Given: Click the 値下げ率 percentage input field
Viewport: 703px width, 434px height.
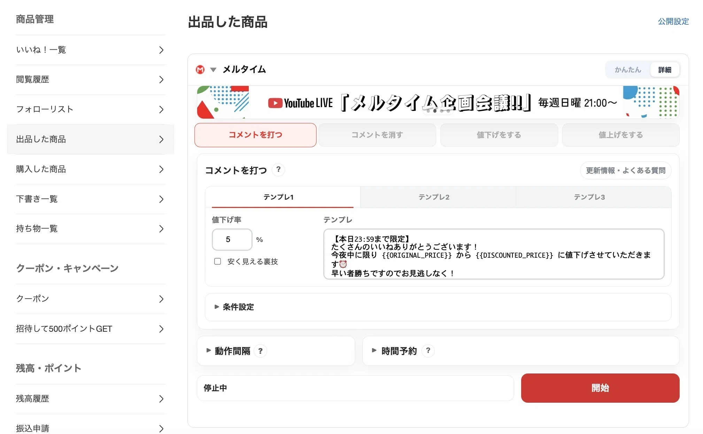Looking at the screenshot, I should 232,239.
